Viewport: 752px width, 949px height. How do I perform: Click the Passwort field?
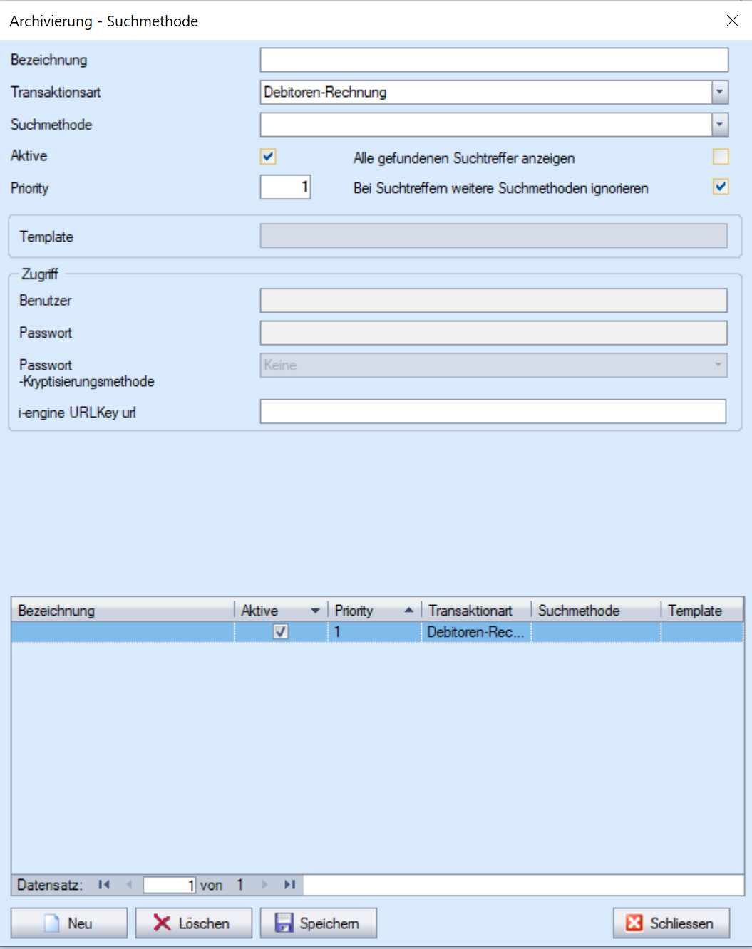493,333
